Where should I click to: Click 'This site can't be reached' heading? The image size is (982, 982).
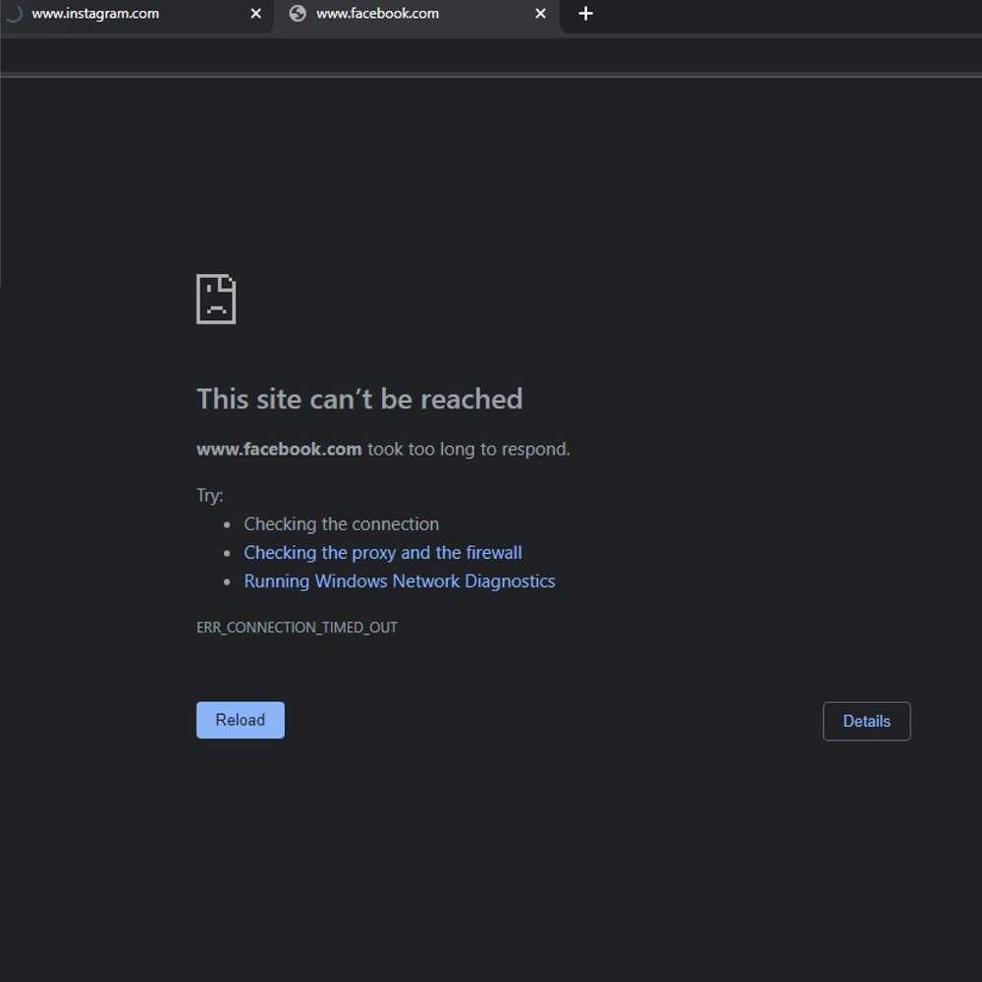[x=359, y=399]
